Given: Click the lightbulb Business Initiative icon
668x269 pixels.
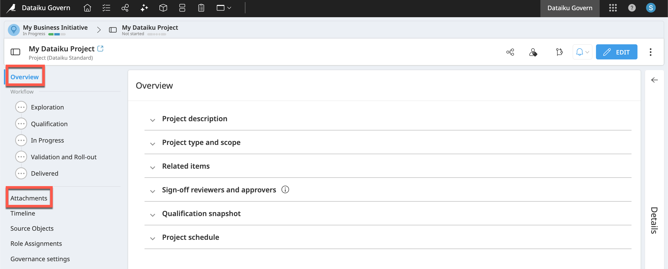Looking at the screenshot, I should pos(14,30).
